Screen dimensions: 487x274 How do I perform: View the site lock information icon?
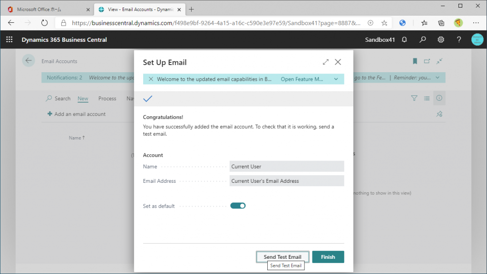tap(63, 23)
